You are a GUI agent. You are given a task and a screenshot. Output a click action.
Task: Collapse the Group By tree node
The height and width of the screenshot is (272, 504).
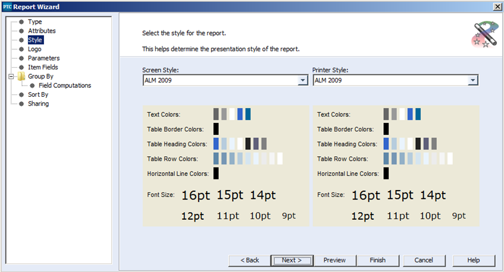point(10,77)
